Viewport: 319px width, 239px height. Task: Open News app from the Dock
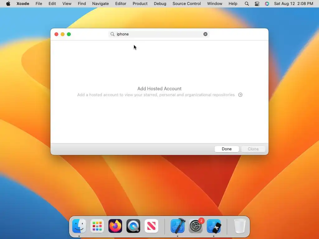click(151, 226)
